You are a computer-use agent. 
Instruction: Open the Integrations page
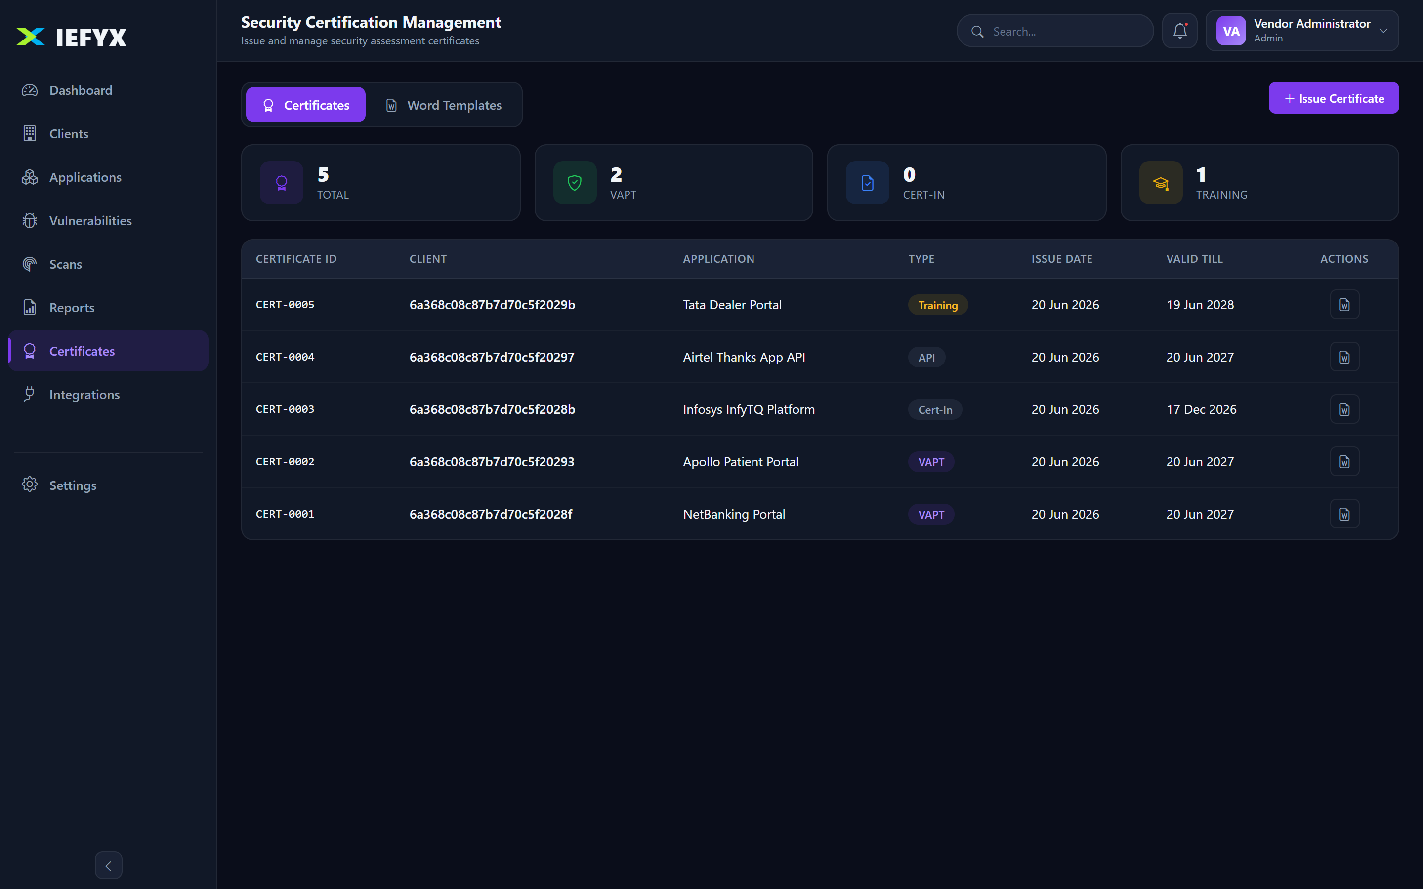108,395
